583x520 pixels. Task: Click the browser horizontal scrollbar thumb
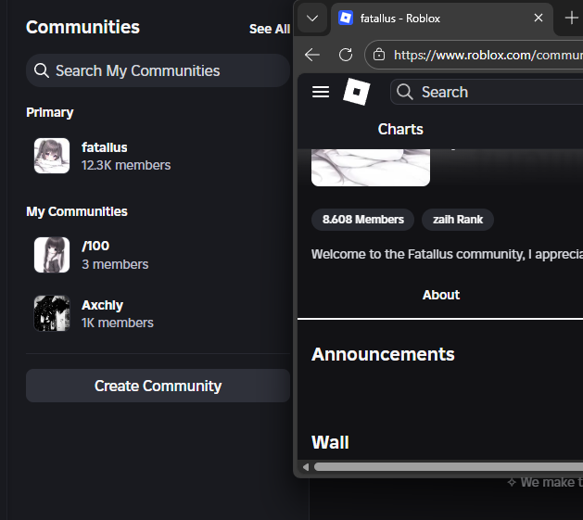[449, 467]
